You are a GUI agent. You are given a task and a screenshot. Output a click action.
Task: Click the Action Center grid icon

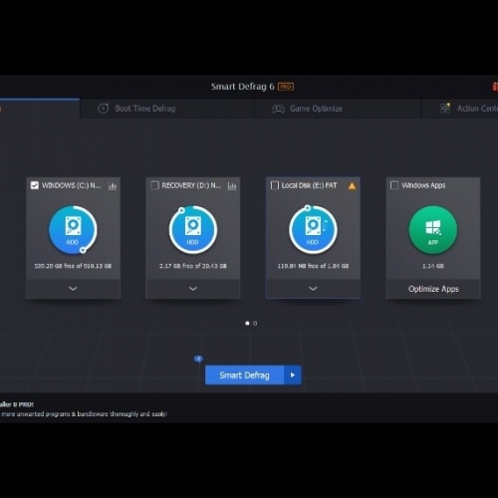tap(445, 108)
